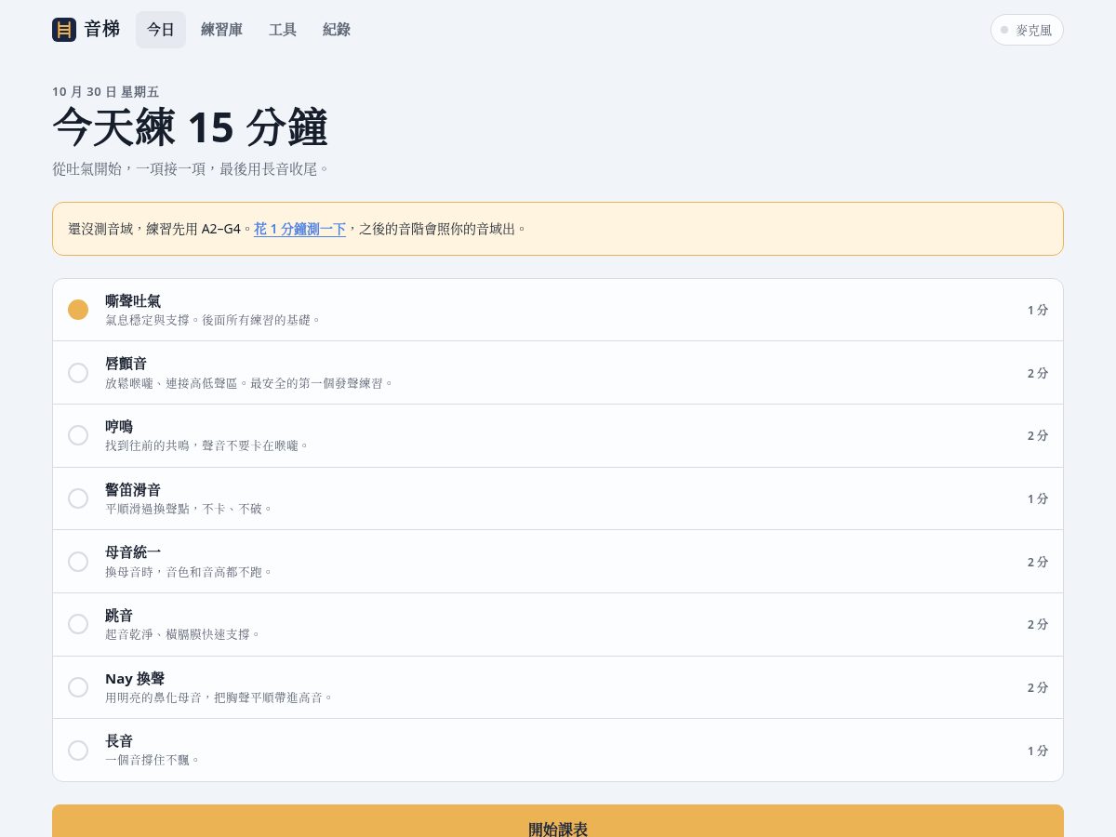Click the 今天練 15 分鐘 heading
Image resolution: width=1116 pixels, height=837 pixels.
click(x=190, y=128)
